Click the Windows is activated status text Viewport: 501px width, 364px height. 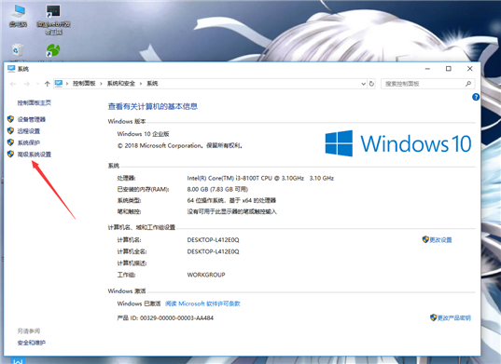coord(139,303)
